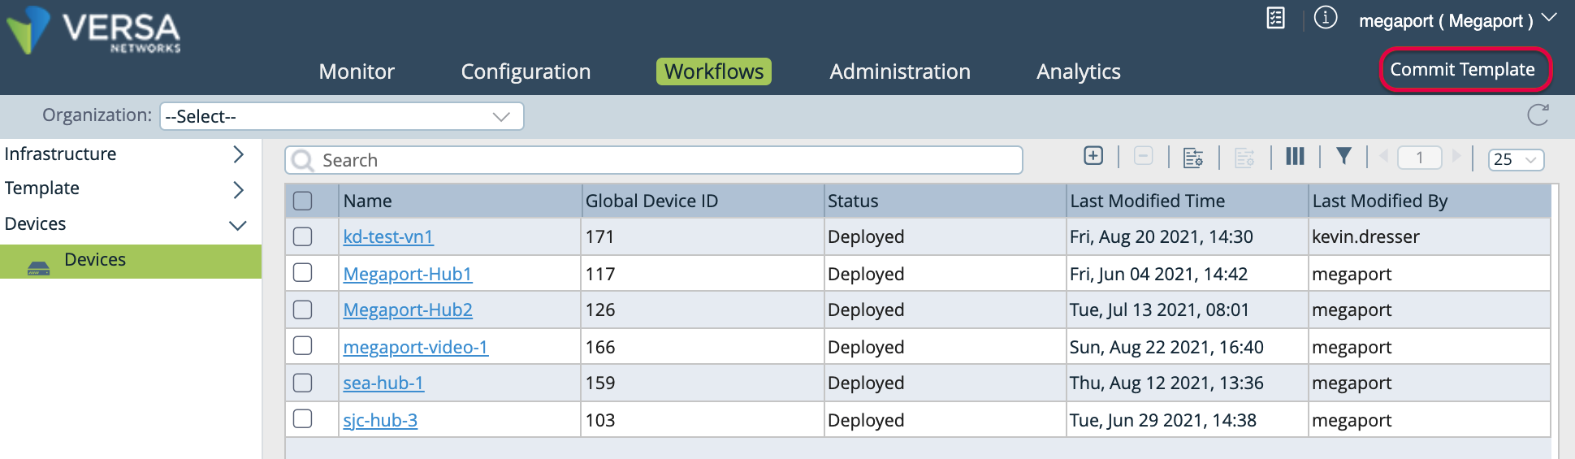Click the add device plus icon

[1093, 156]
